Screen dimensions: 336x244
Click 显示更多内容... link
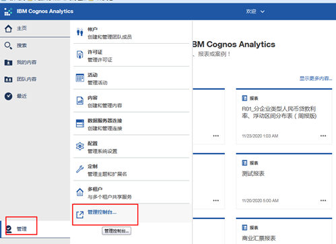pyautogui.click(x=316, y=78)
